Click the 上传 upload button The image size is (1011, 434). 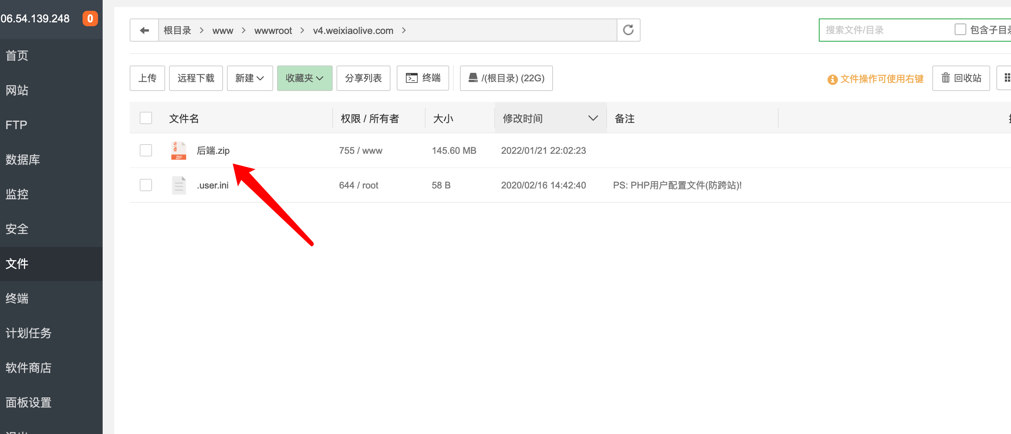147,78
